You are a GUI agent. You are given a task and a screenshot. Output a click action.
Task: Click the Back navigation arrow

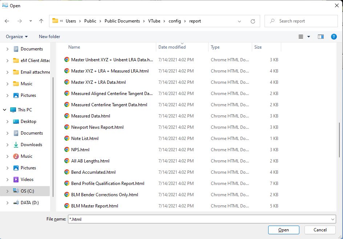pos(7,21)
